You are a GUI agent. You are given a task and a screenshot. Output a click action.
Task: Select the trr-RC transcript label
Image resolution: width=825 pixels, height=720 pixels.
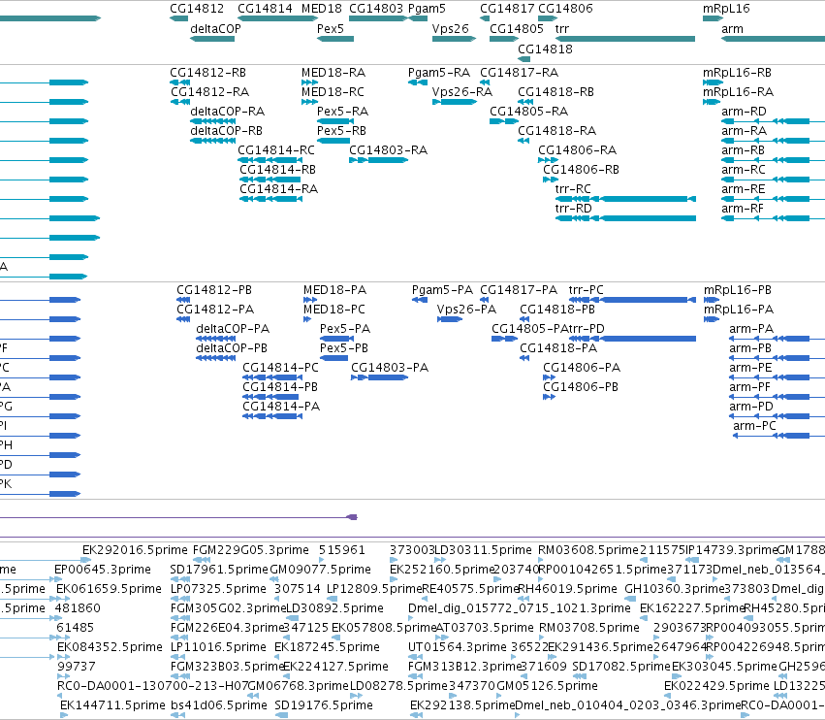[x=573, y=188]
